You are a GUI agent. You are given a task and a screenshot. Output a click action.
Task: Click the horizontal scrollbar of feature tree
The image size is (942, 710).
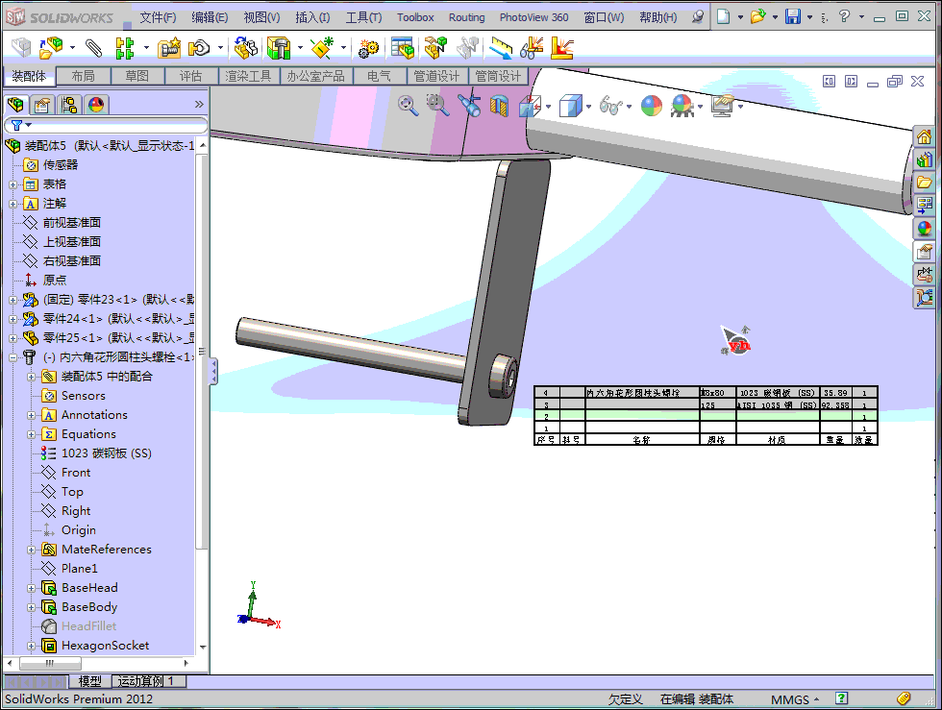[50, 663]
